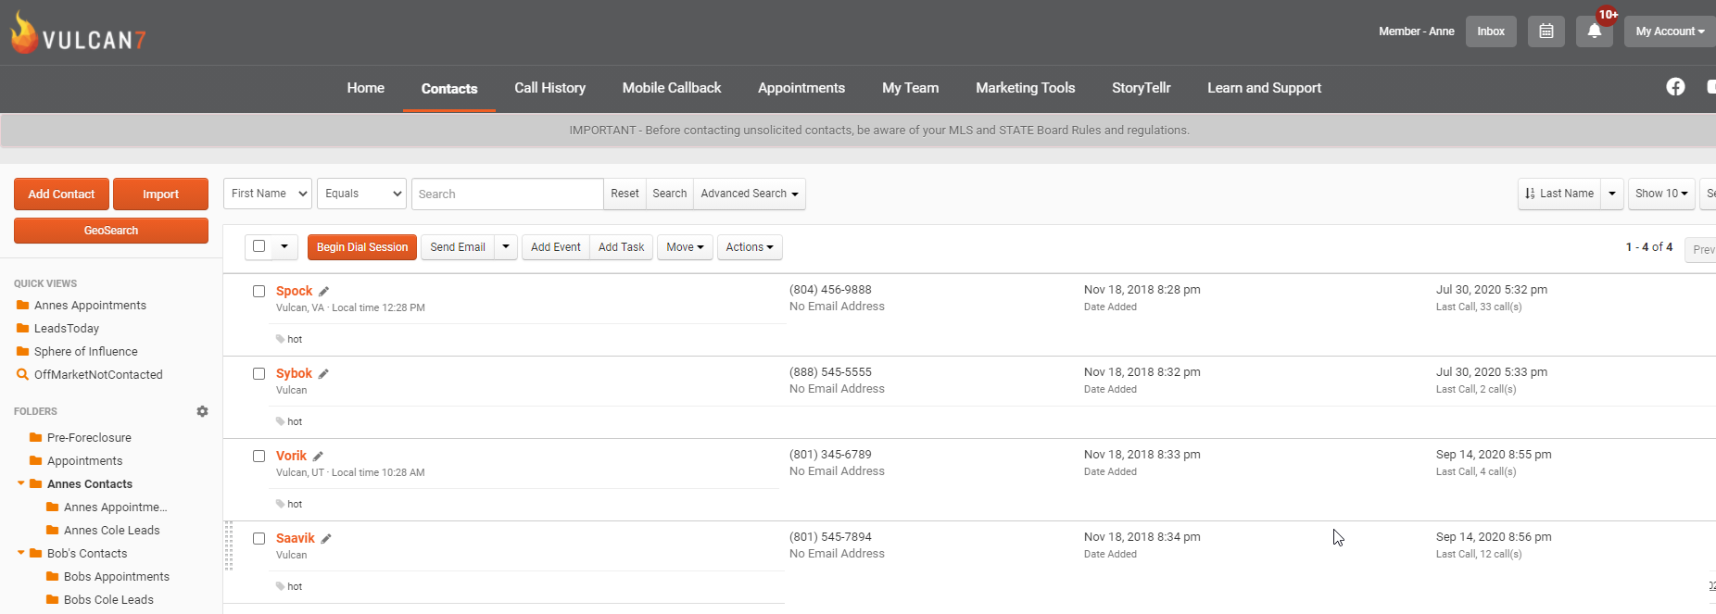Image resolution: width=1716 pixels, height=614 pixels.
Task: Open the sort field caret dropdown
Action: point(1612,194)
